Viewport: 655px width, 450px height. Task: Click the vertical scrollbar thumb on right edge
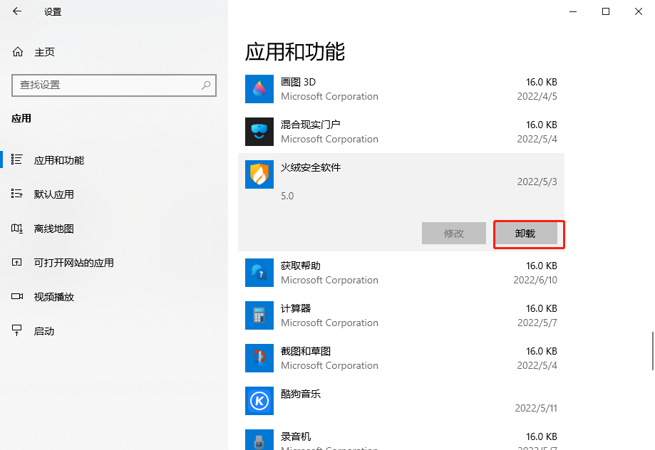point(651,350)
